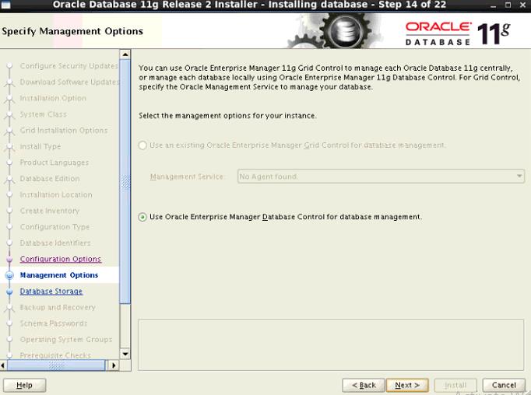The height and width of the screenshot is (395, 531).
Task: Click Management Options step bullet icon
Action: tap(9, 275)
